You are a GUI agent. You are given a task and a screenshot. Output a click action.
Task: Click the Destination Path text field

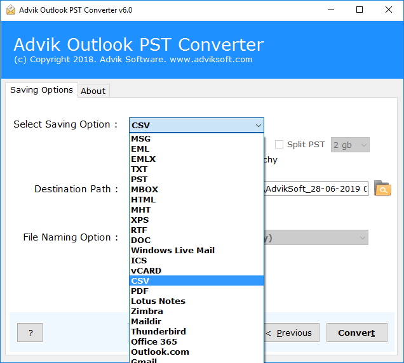tap(316, 189)
